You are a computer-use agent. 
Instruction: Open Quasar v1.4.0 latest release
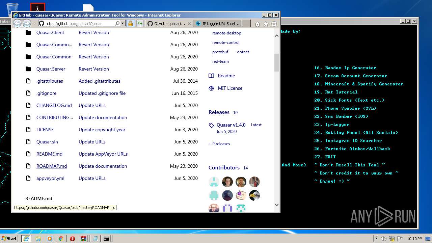coord(231,125)
